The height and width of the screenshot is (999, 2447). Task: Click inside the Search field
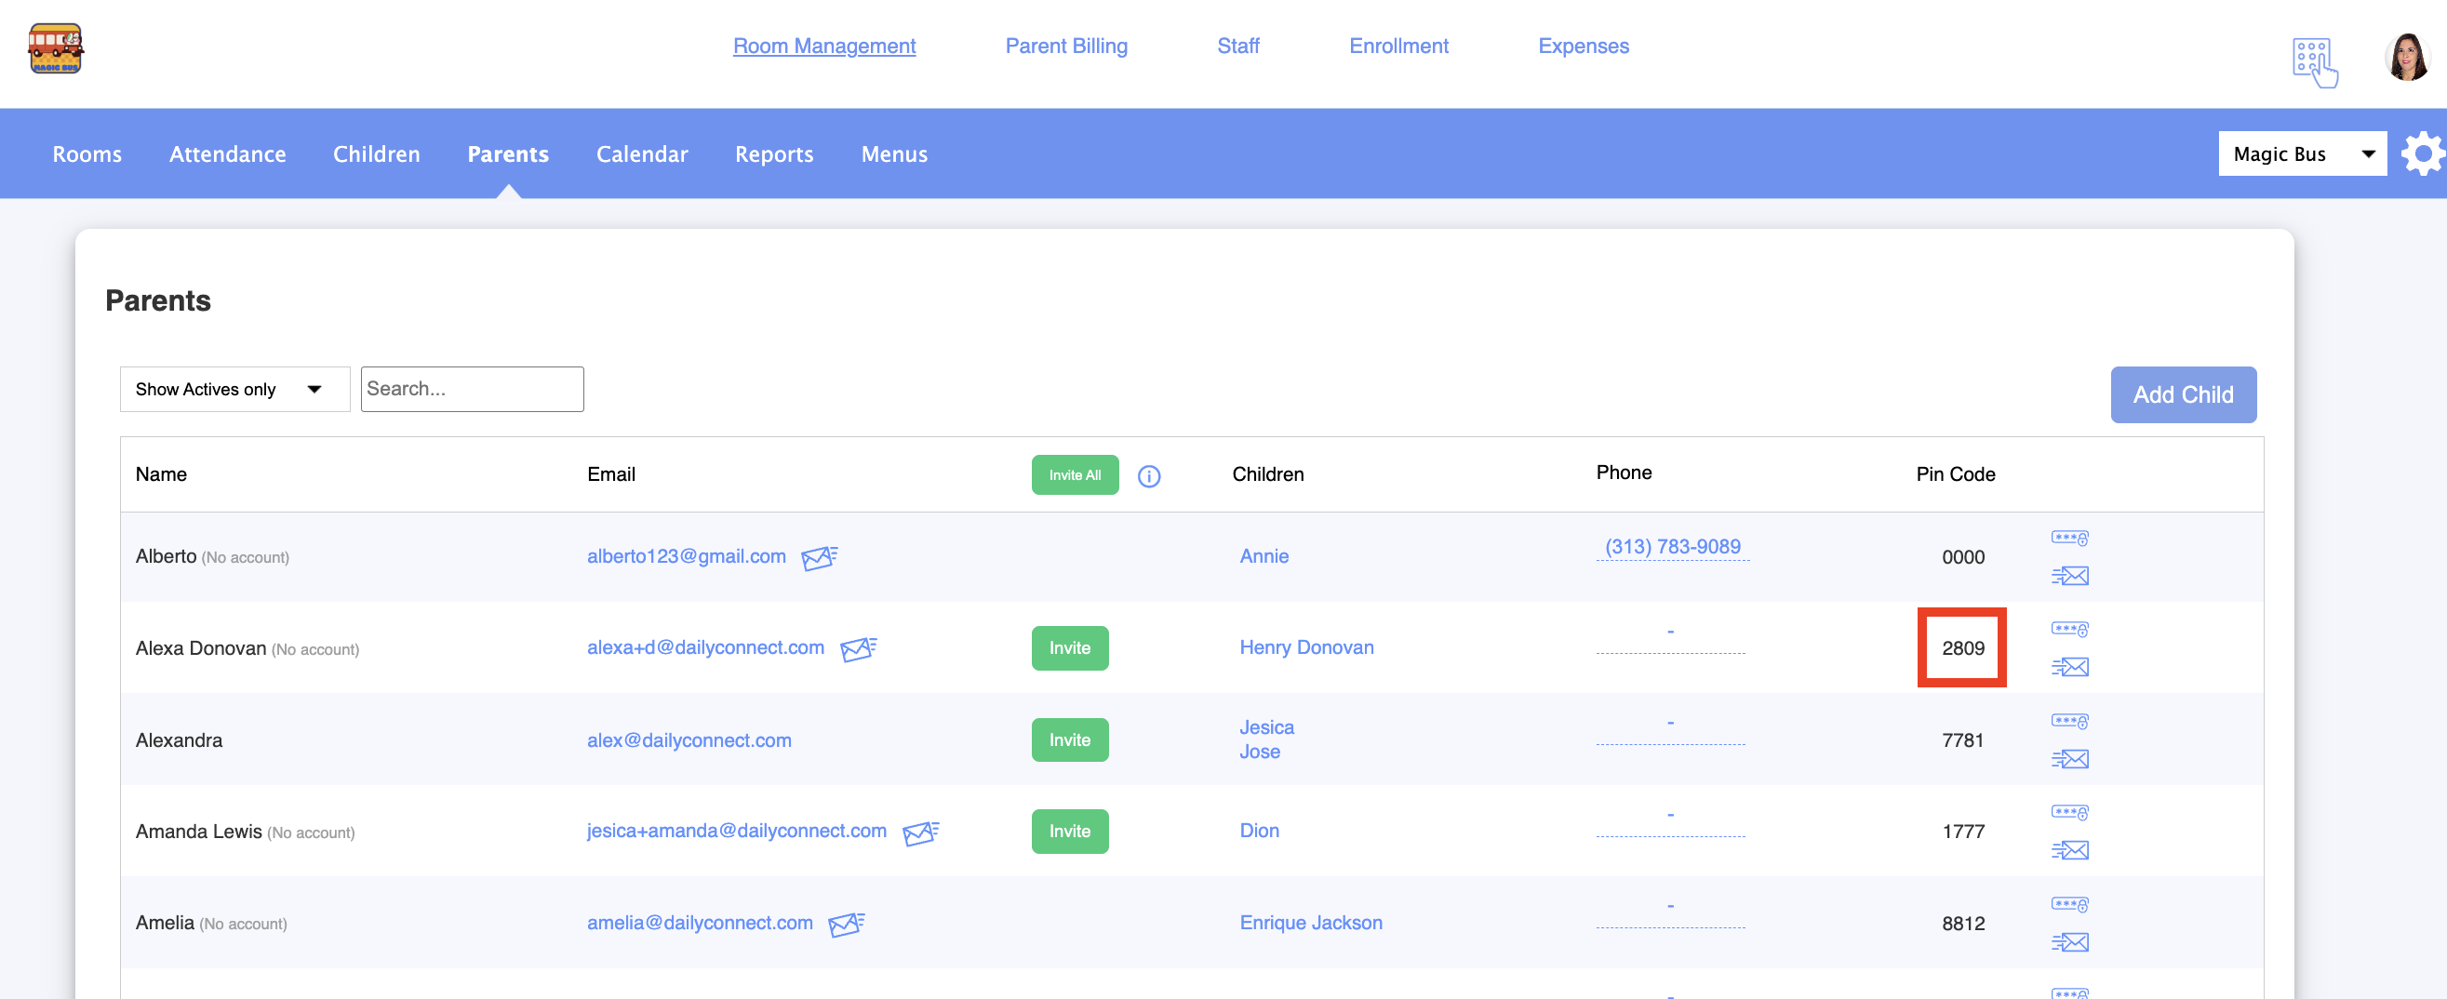click(472, 390)
